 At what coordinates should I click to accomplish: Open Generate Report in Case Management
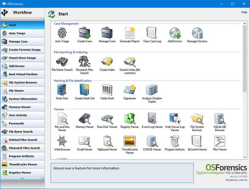coord(129,33)
